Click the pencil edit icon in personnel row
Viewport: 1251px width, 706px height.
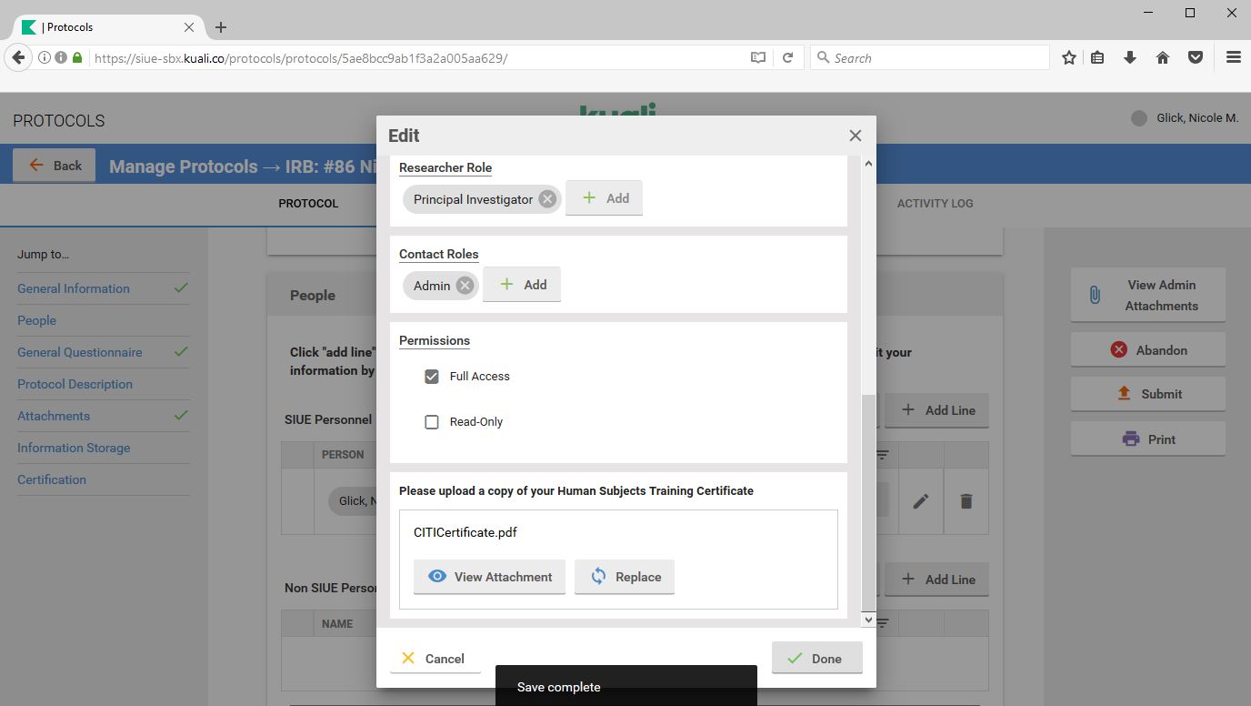(x=921, y=501)
